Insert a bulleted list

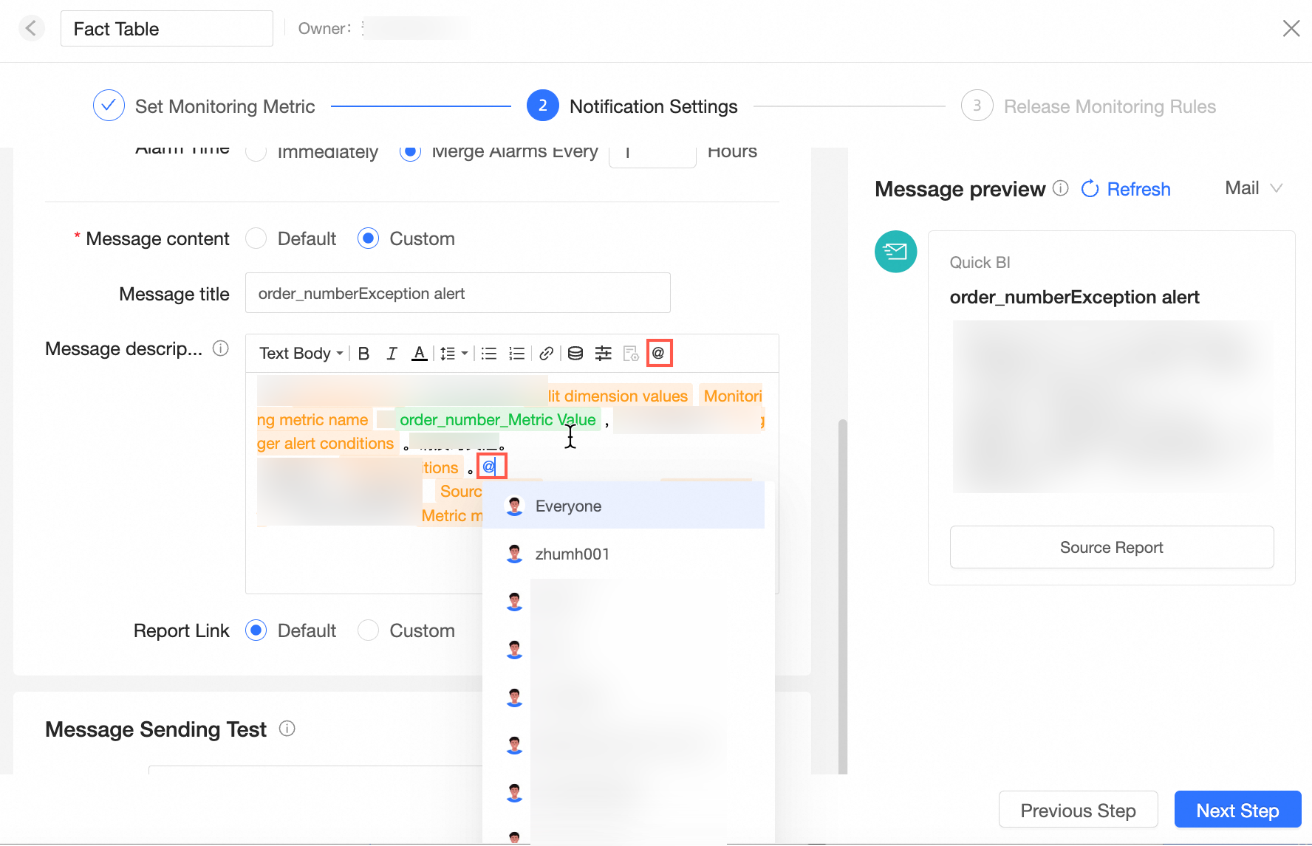click(489, 354)
